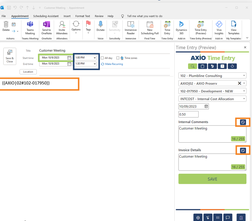Open the Quick Access Toolbar customize dropdown
The height and width of the screenshot is (221, 252).
coord(40,7)
